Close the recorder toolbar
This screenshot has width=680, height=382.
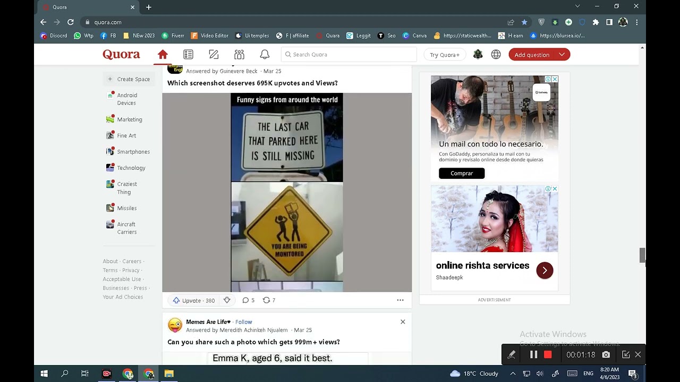(x=638, y=354)
